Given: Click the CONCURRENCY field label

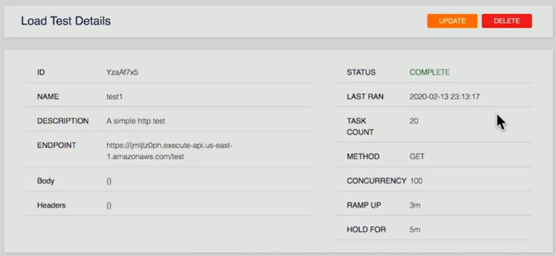Looking at the screenshot, I should click(376, 181).
